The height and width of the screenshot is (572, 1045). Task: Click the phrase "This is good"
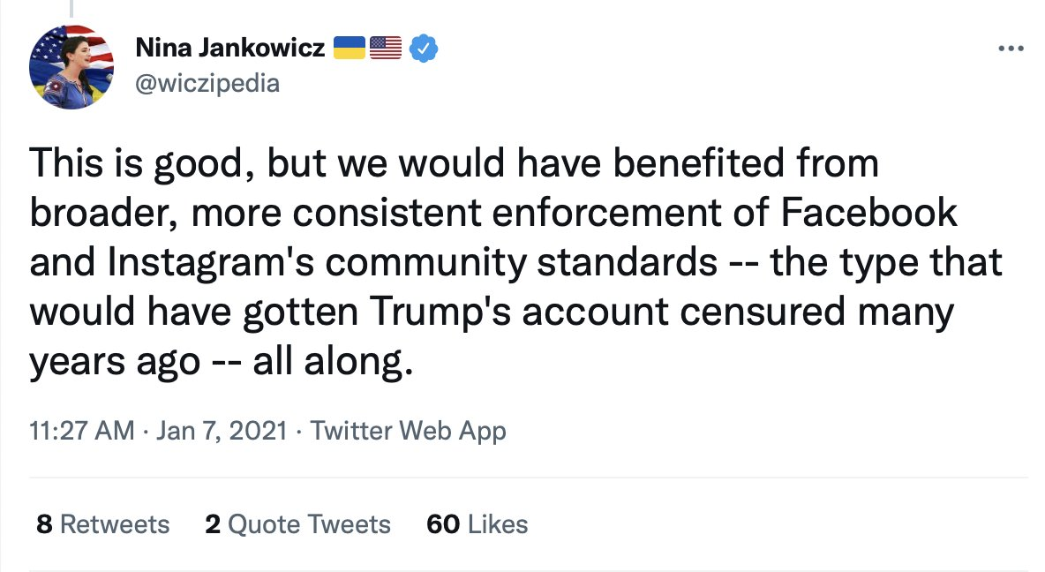[135, 164]
